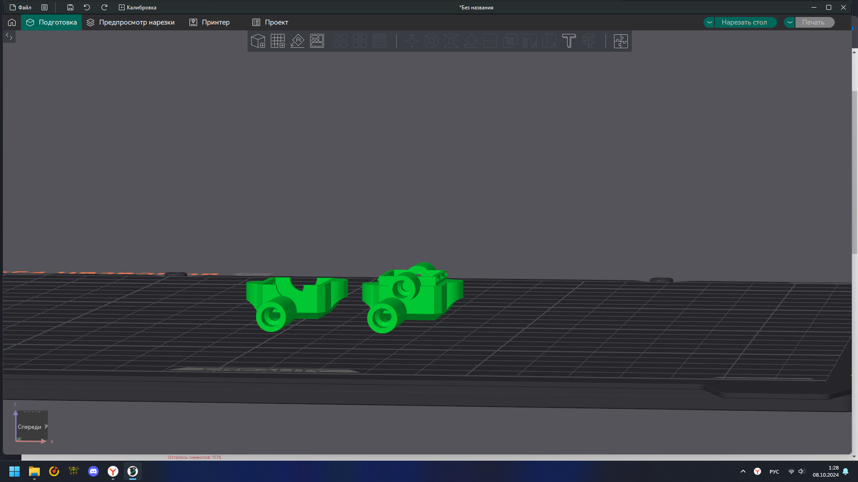The image size is (858, 482).
Task: Redo the last action
Action: 104,8
